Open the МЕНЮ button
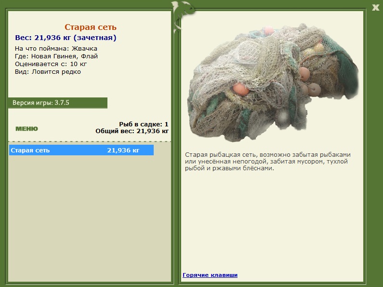383x287 pixels. (x=26, y=129)
